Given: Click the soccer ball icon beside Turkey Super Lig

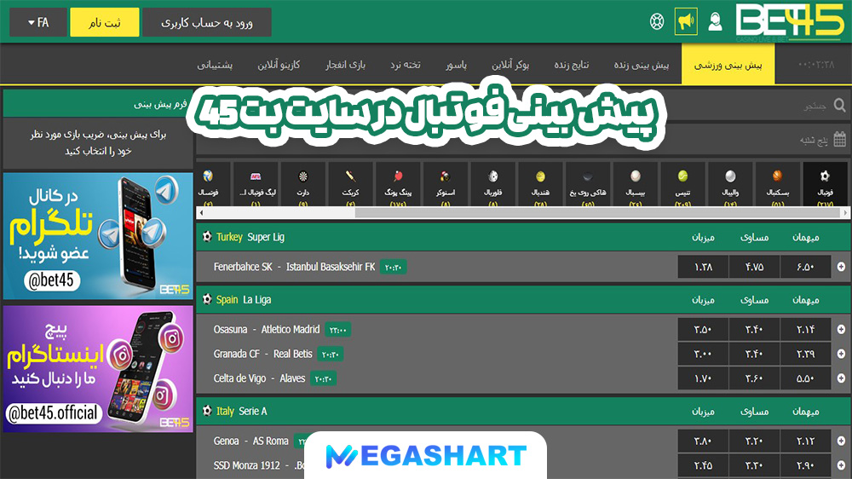Looking at the screenshot, I should [207, 236].
